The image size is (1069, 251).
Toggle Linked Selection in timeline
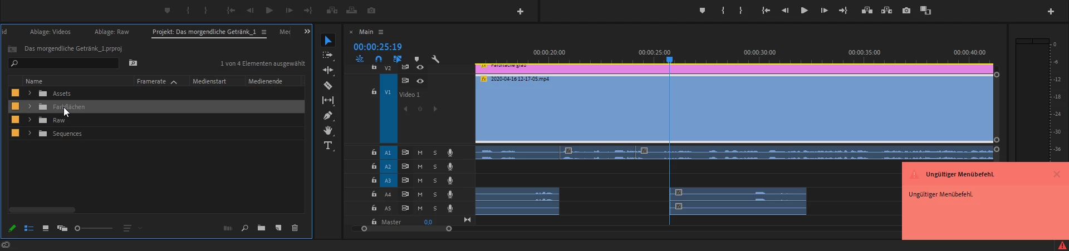pyautogui.click(x=398, y=59)
